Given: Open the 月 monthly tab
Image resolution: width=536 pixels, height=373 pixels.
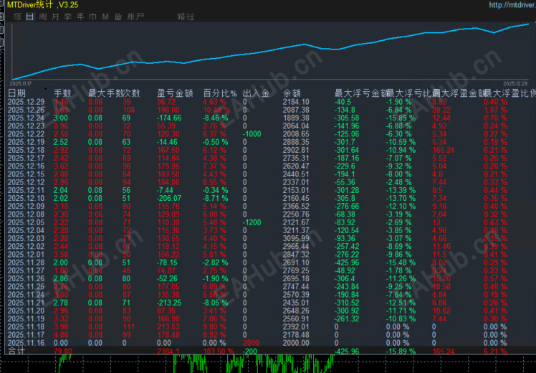Looking at the screenshot, I should [55, 16].
